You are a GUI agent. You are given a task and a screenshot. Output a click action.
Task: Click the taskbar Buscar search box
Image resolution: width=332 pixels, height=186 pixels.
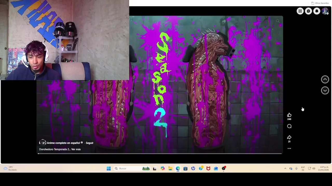[132, 168]
